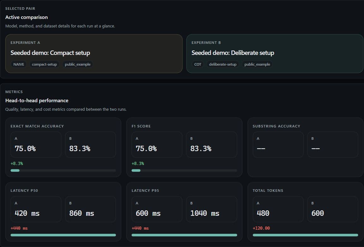Click the 'LATENCY P95' card label
Image resolution: width=364 pixels, height=247 pixels.
pos(145,191)
